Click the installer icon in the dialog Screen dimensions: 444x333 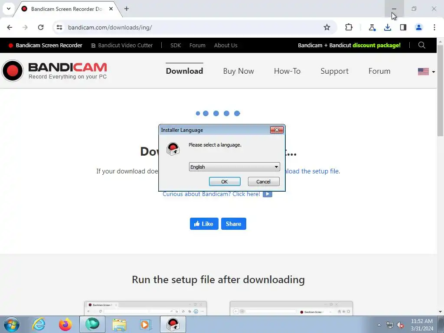(x=173, y=149)
